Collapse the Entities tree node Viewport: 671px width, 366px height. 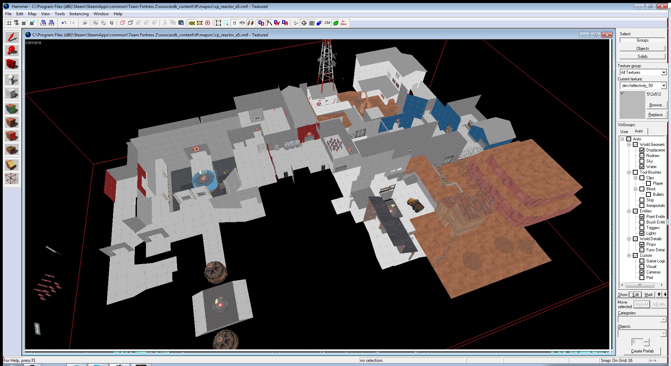pyautogui.click(x=629, y=211)
